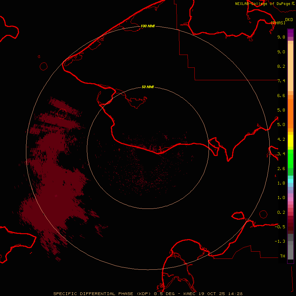296x296 pixels.
Task: Select the 0.2 scale value
Action: [281, 212]
